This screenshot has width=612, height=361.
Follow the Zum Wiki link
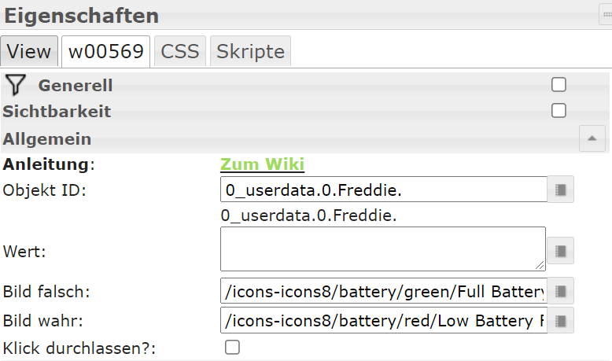click(262, 164)
